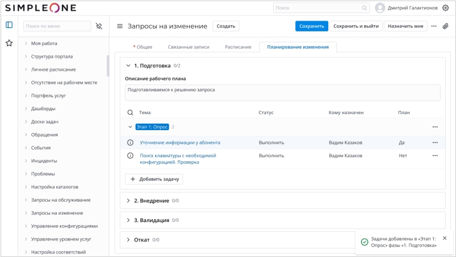This screenshot has width=456, height=257.
Task: Close the success notification toast
Action: coord(445,238)
